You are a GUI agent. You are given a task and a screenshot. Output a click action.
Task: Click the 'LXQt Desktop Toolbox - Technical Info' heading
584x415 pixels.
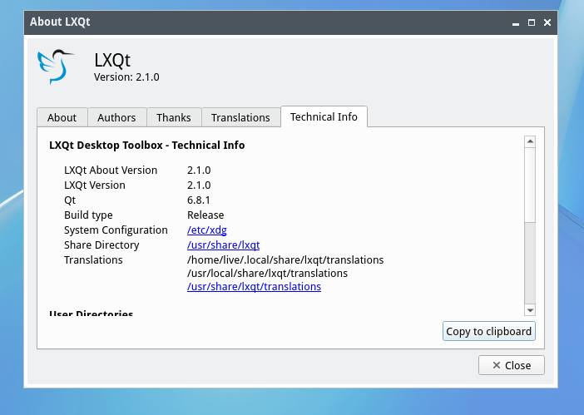pyautogui.click(x=146, y=146)
